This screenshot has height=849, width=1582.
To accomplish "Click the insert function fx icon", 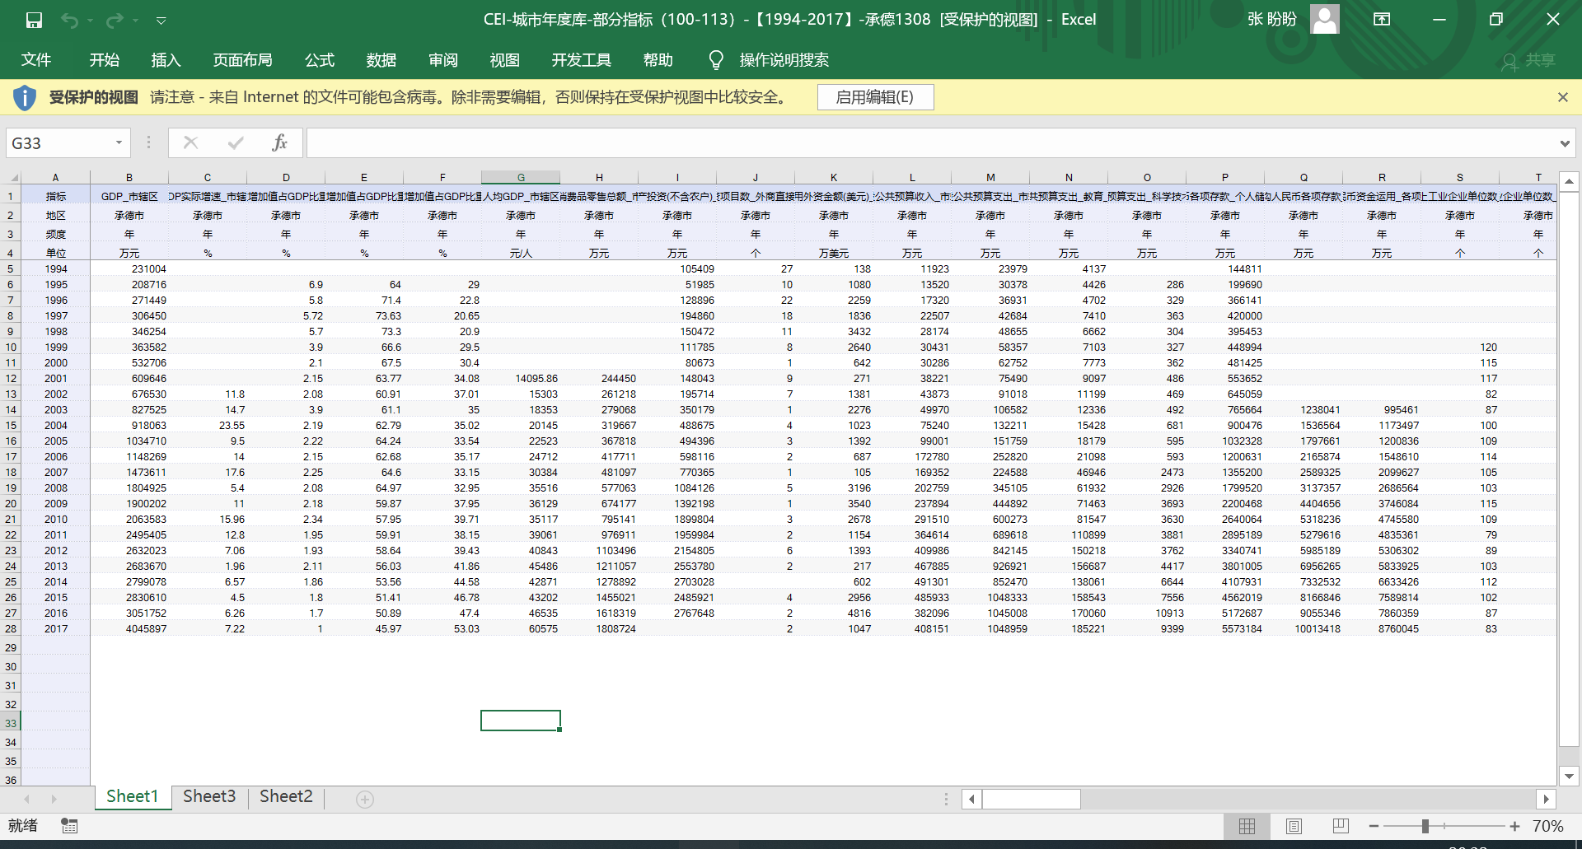I will tap(279, 142).
